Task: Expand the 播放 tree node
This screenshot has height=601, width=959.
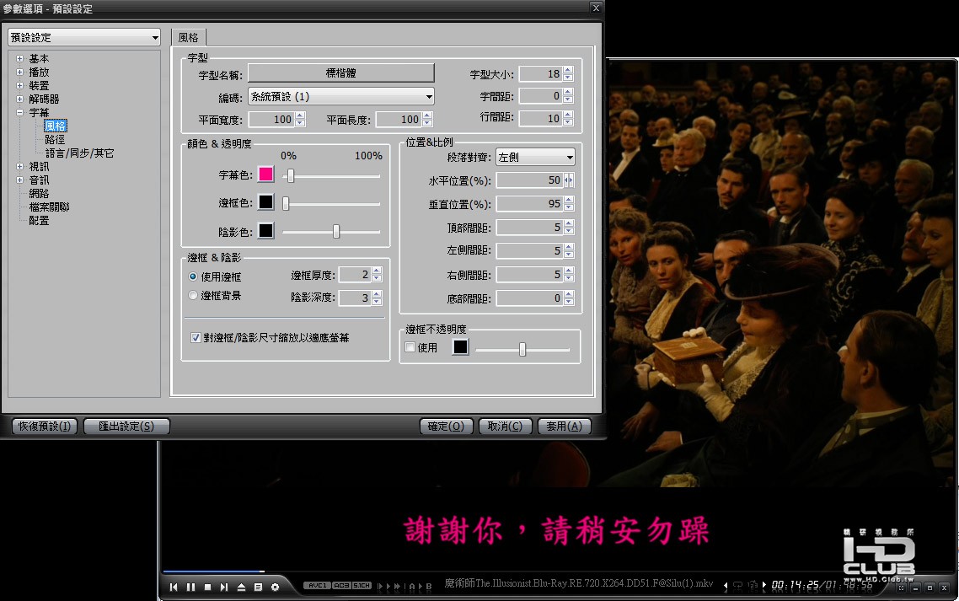Action: click(19, 72)
